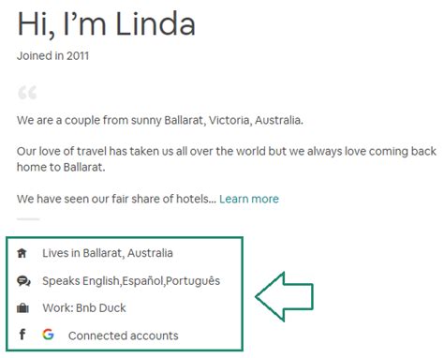Click the speech bubbles language icon

[x=23, y=281]
